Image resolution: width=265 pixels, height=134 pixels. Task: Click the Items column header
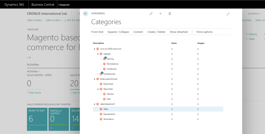pos(174,43)
